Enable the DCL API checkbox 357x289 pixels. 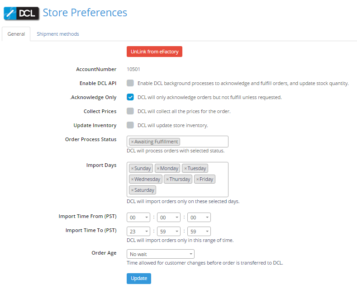pos(130,83)
